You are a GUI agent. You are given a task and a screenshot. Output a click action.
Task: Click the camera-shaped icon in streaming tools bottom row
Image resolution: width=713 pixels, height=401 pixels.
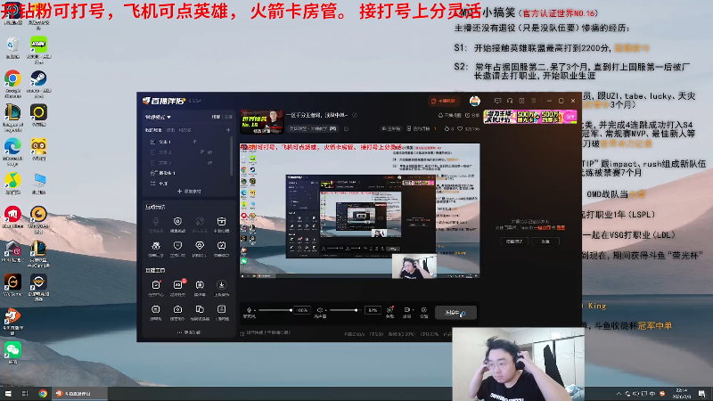point(177,309)
